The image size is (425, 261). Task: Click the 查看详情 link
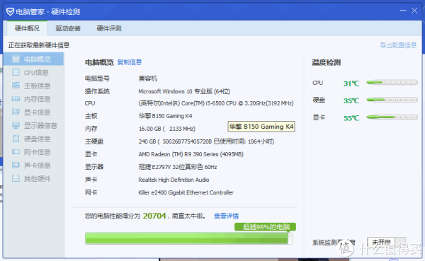coord(227,216)
